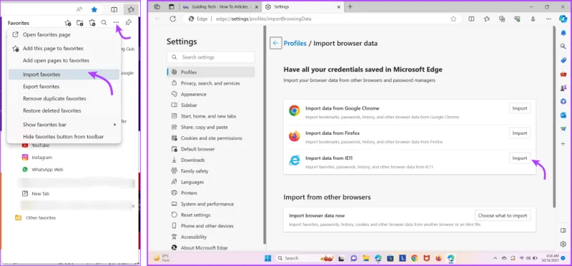Select Hide favorites button from toolbar
The height and width of the screenshot is (266, 572).
[64, 137]
